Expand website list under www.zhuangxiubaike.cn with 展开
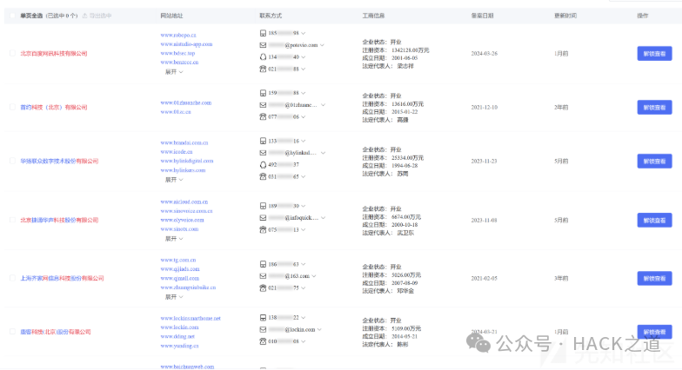 tap(174, 297)
